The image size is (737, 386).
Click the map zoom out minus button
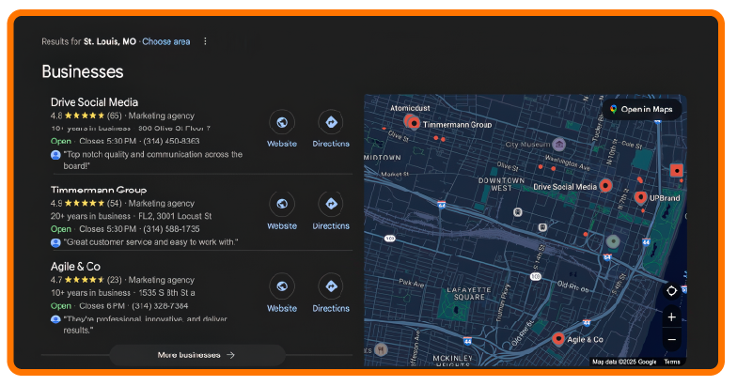[671, 340]
